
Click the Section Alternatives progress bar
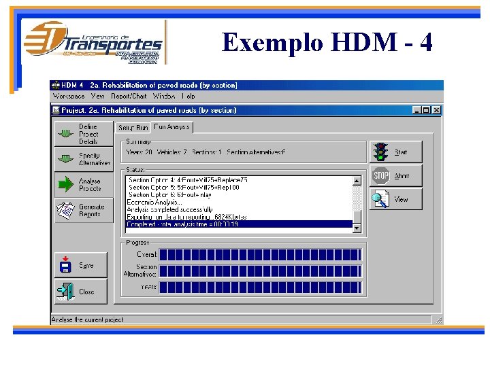point(260,271)
